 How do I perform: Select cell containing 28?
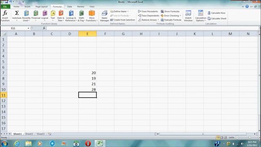click(87, 89)
